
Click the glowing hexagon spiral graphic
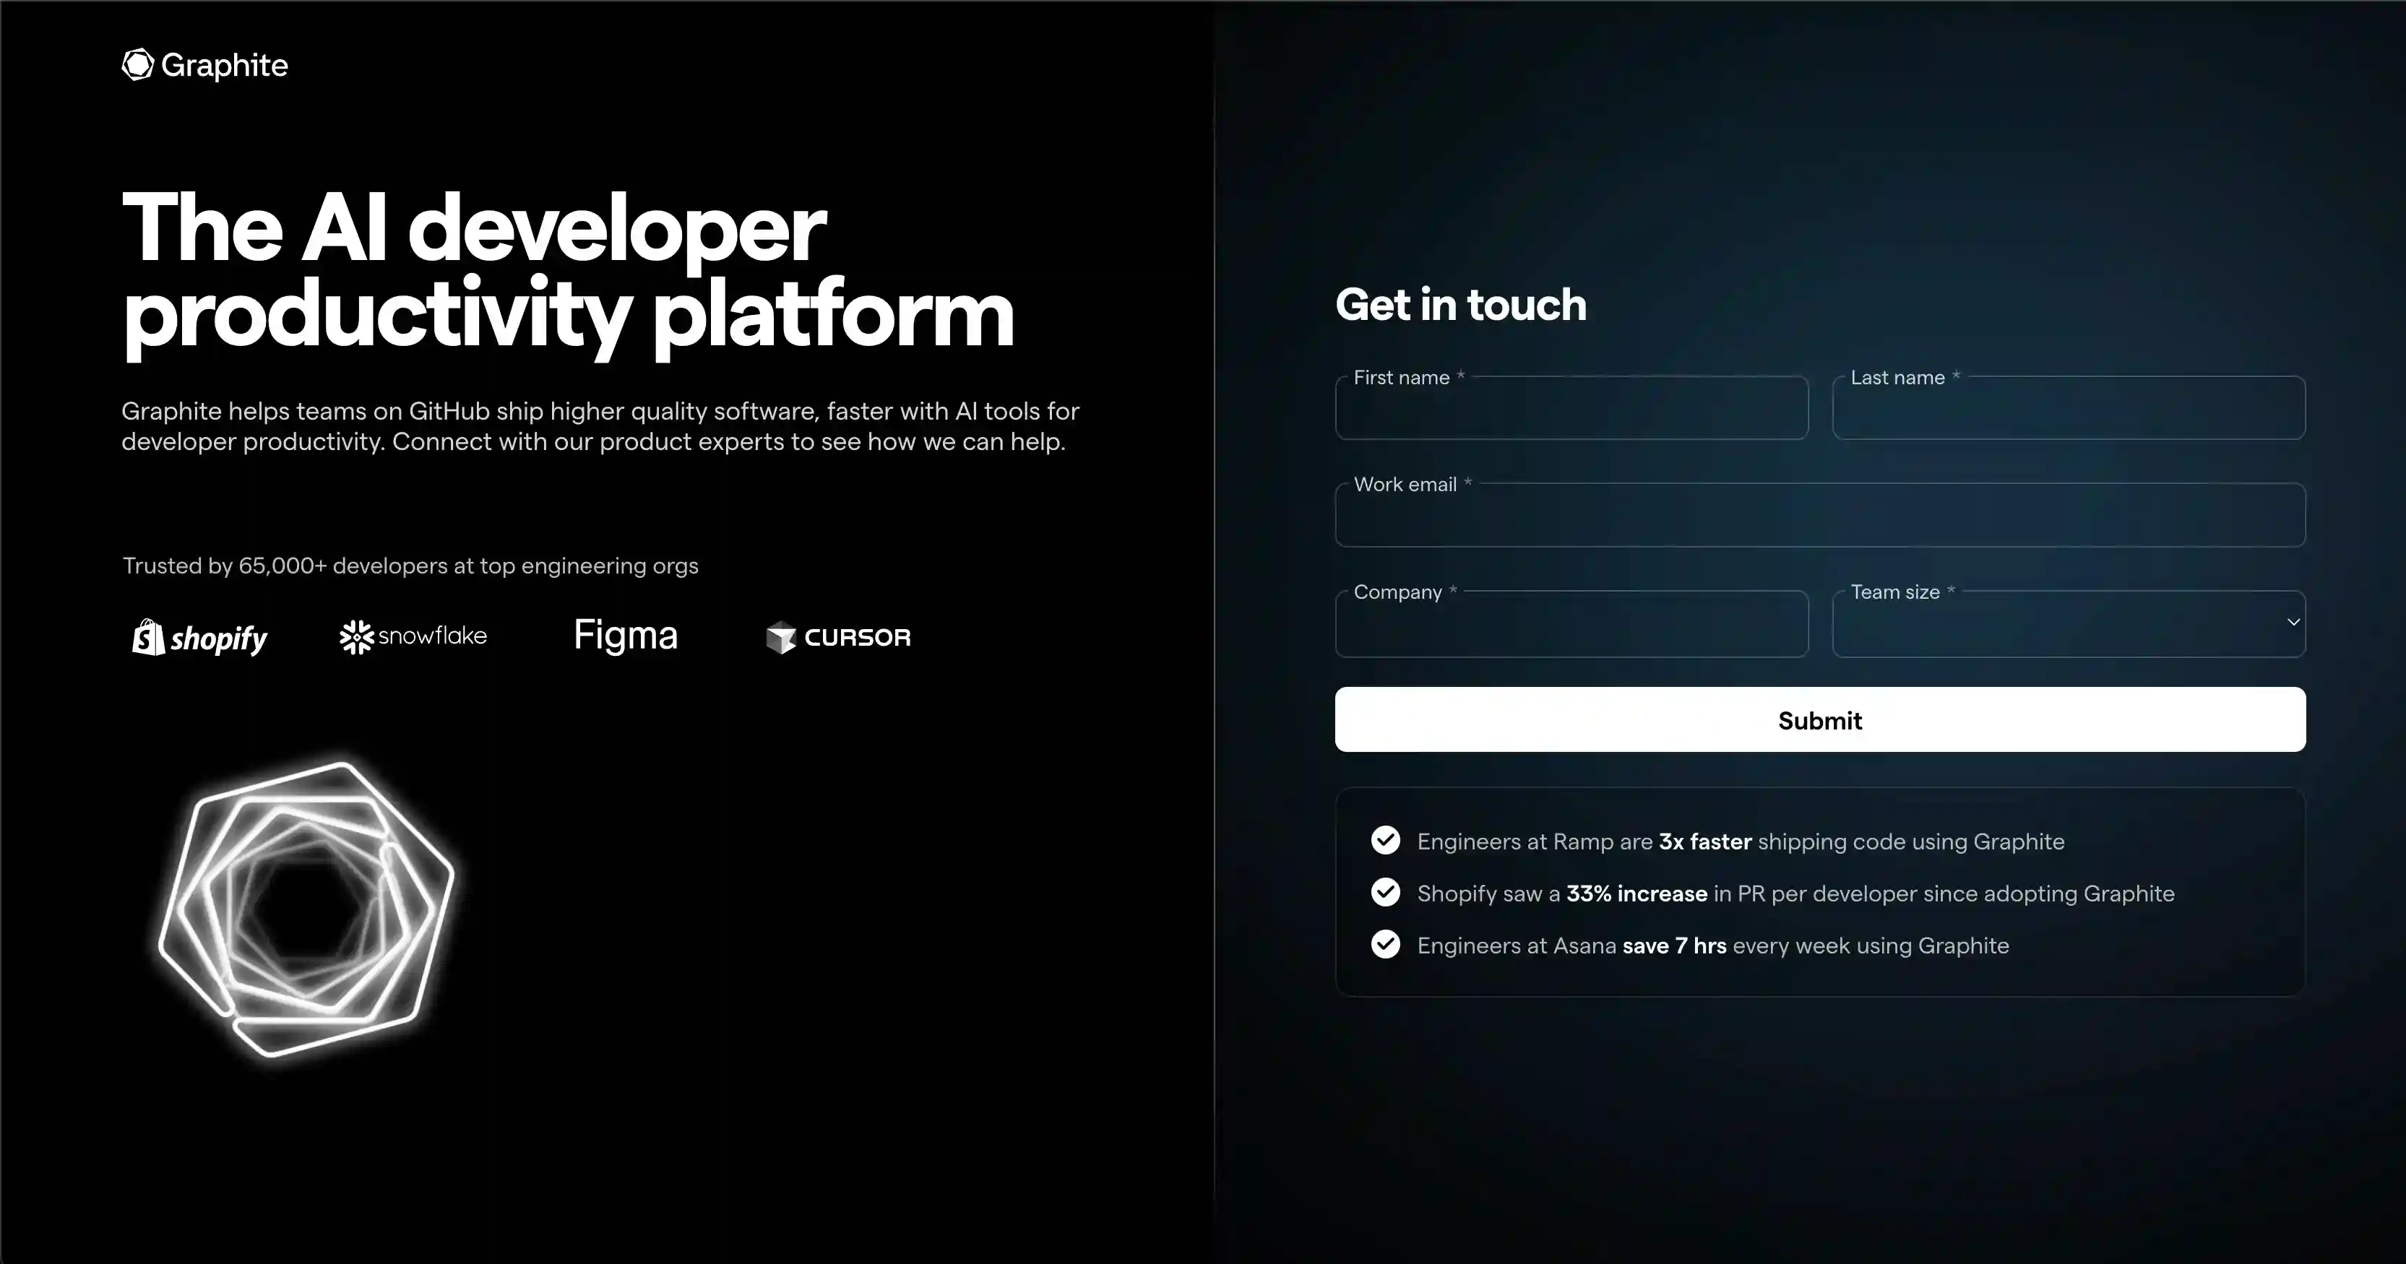tap(306, 909)
